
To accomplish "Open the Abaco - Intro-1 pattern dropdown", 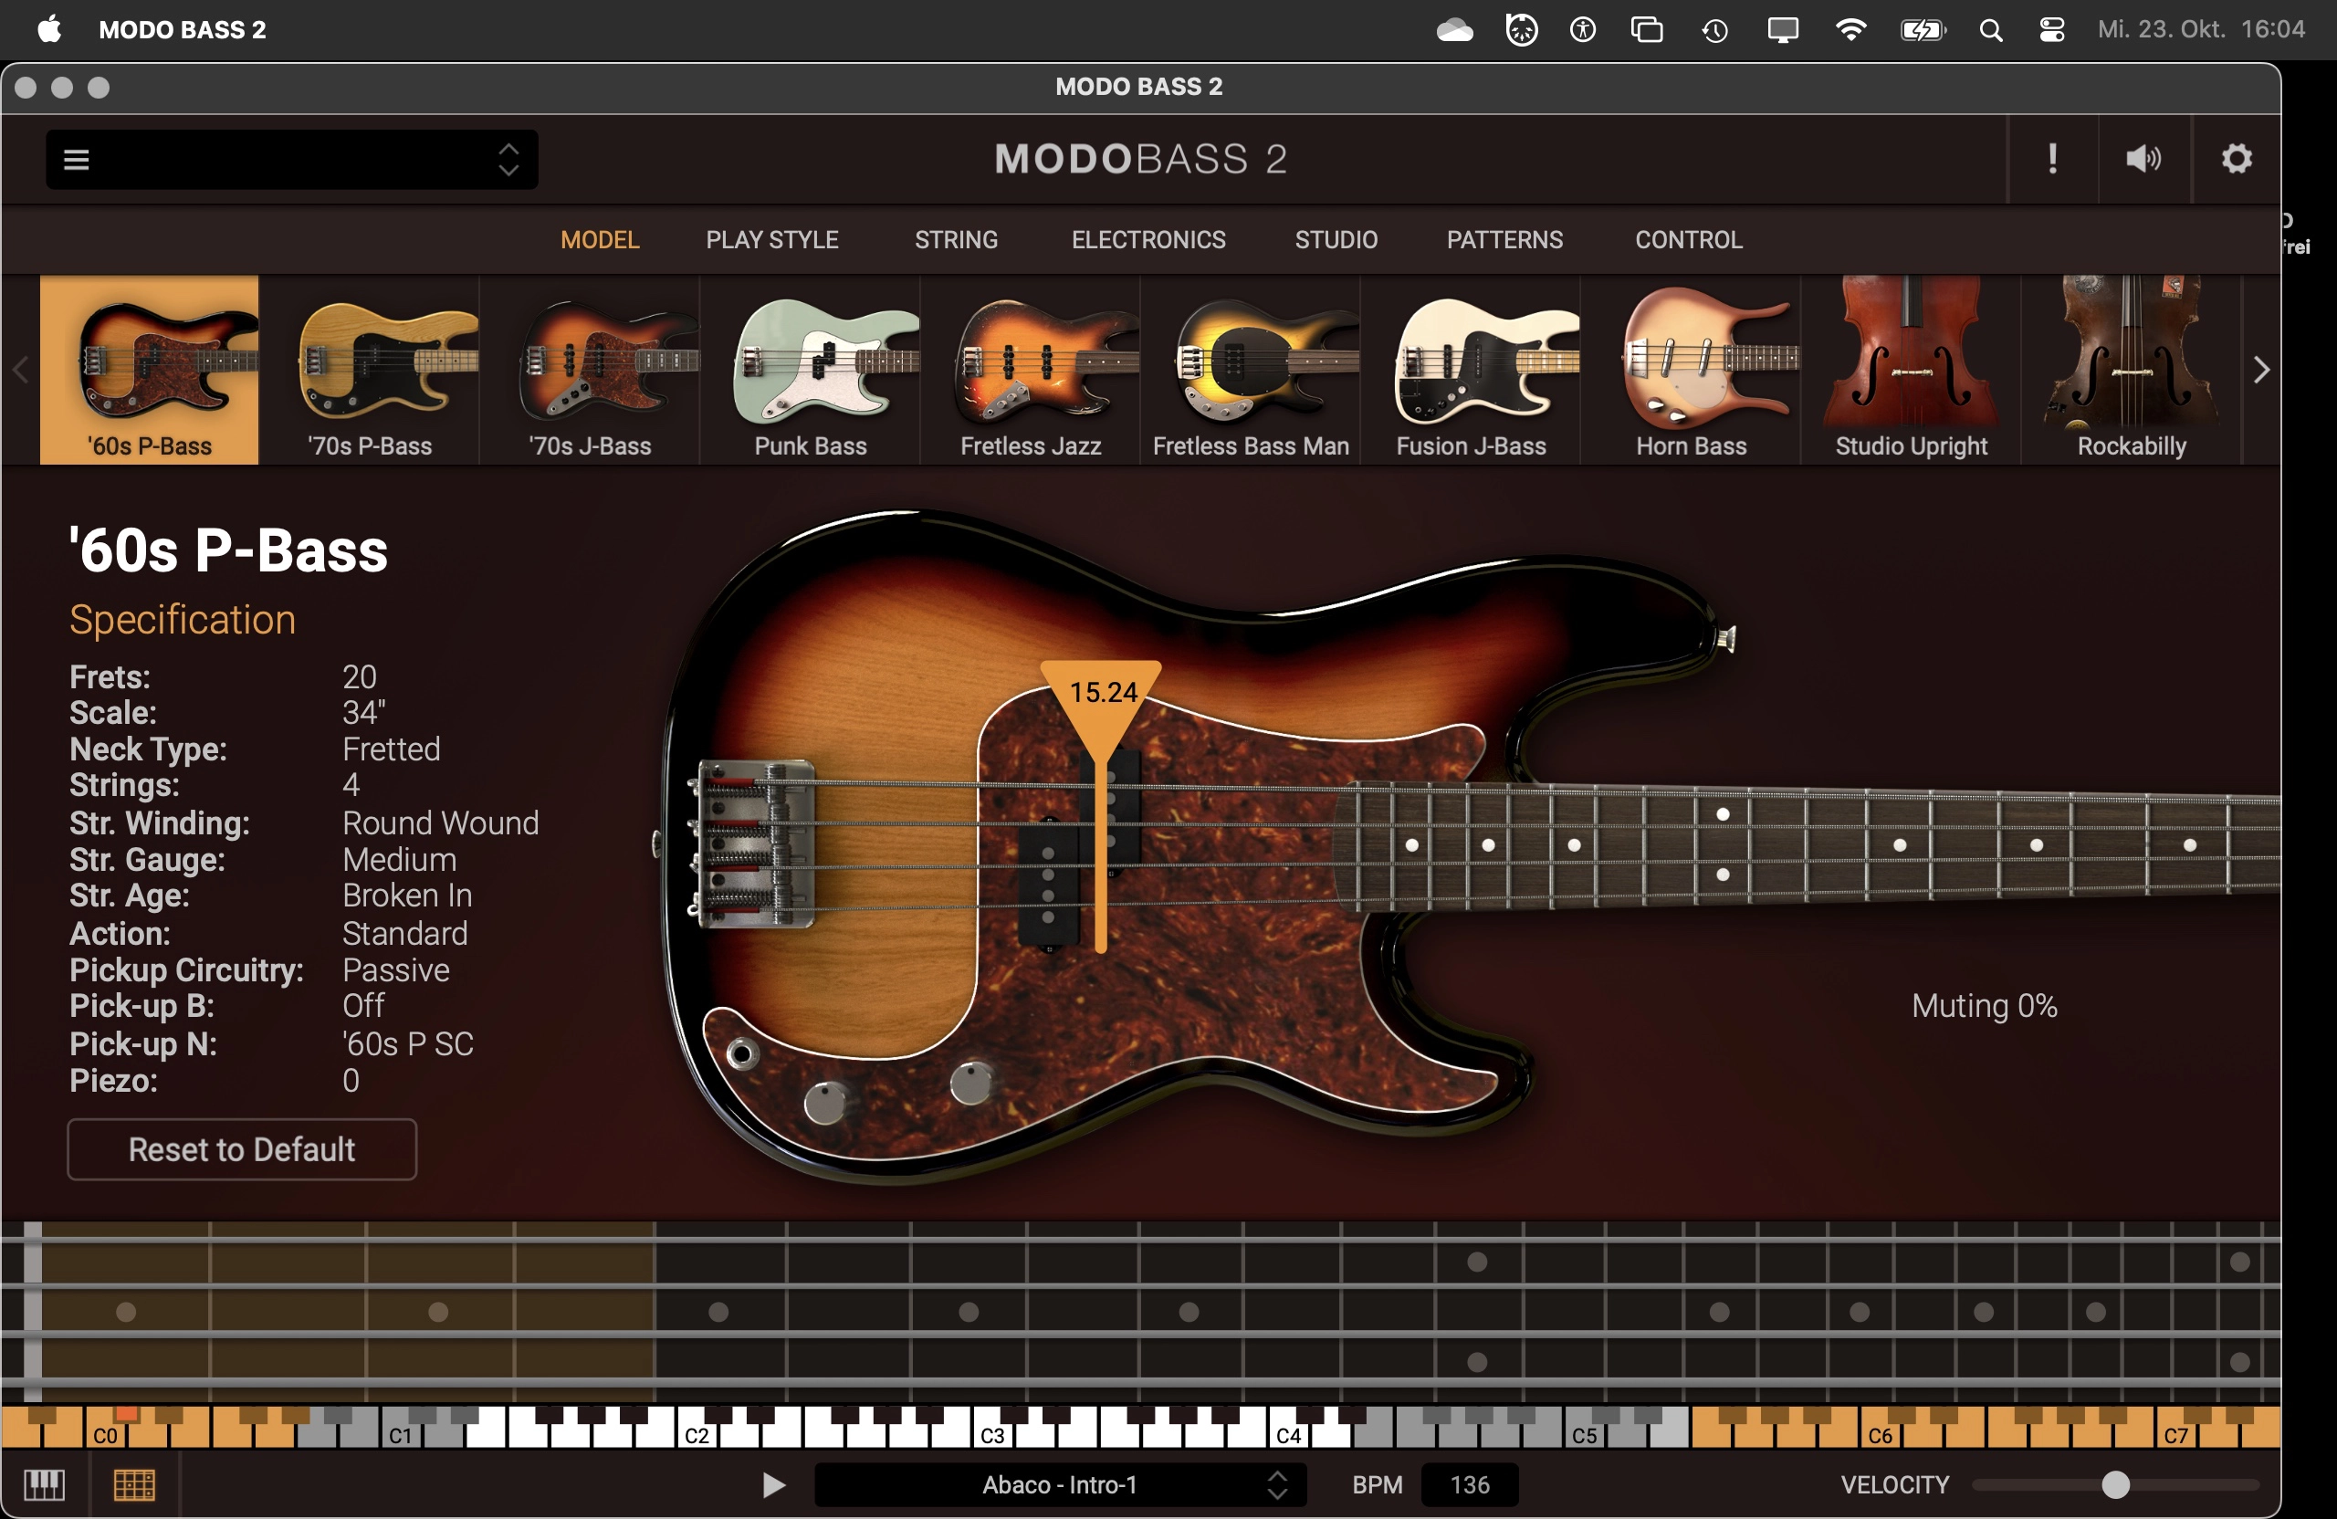I will pos(1061,1484).
